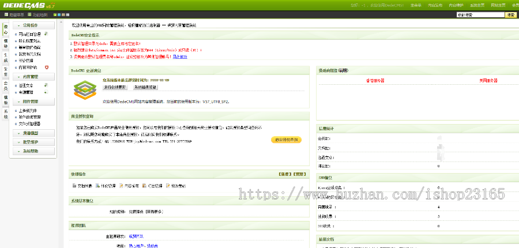This screenshot has width=519, height=248.
Task: Click the stacked layers update logo
Action: click(85, 90)
